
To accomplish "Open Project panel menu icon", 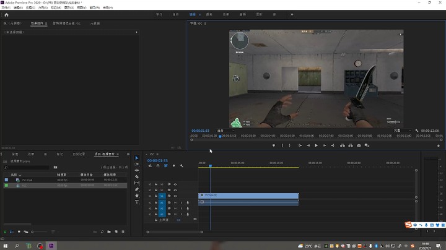I will click(x=118, y=154).
